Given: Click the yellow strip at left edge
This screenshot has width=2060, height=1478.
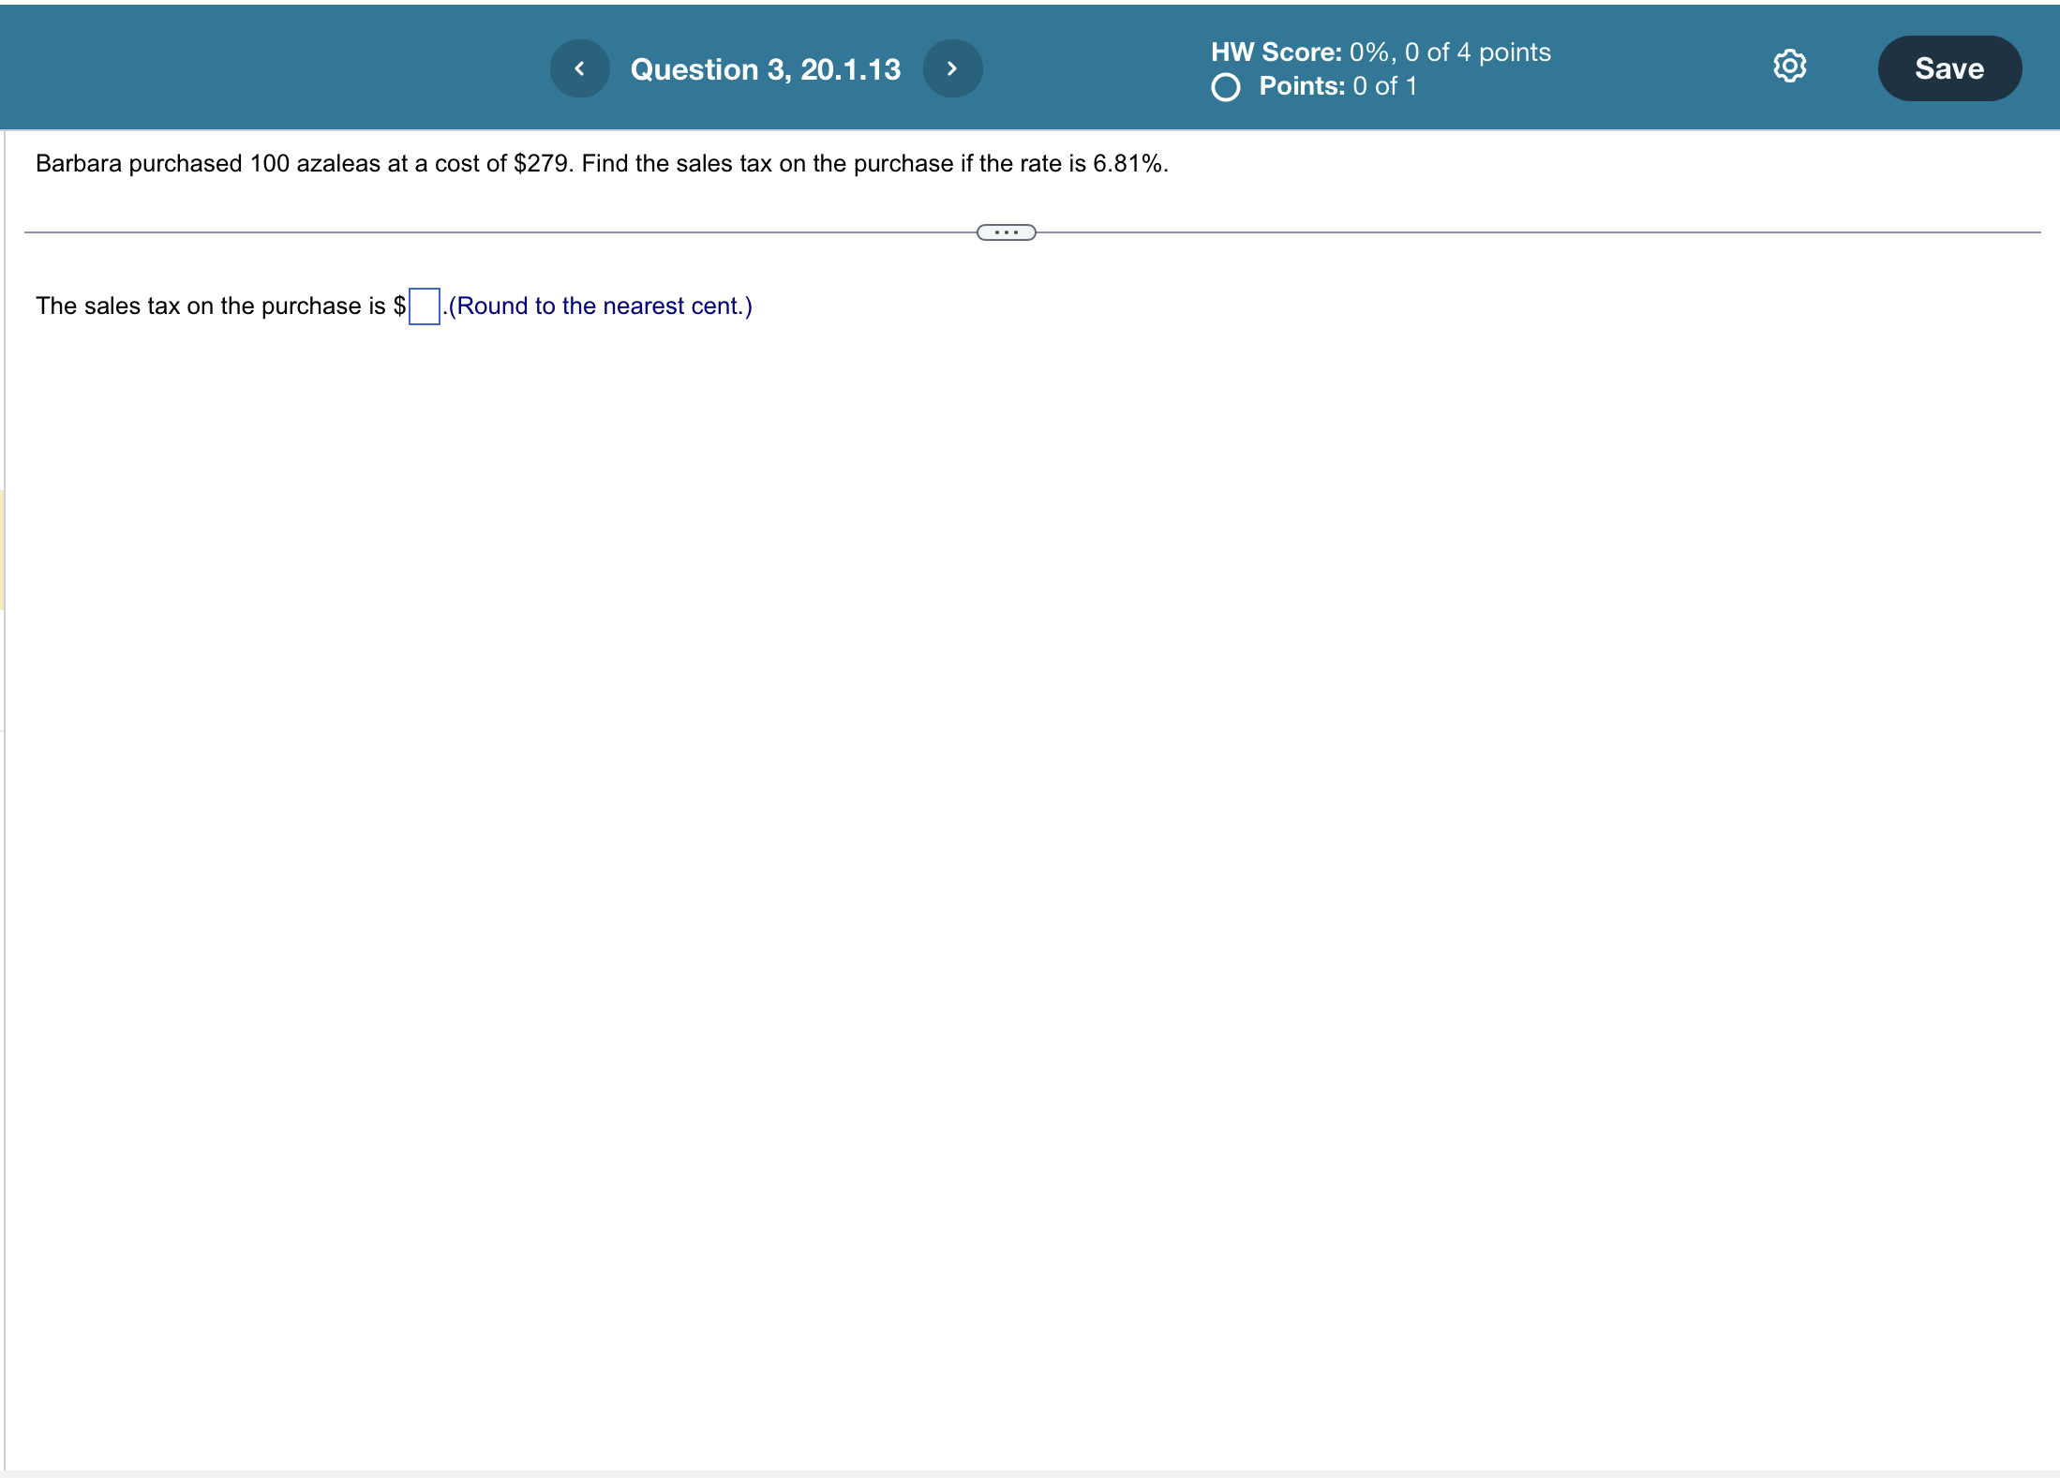Looking at the screenshot, I should (2, 549).
